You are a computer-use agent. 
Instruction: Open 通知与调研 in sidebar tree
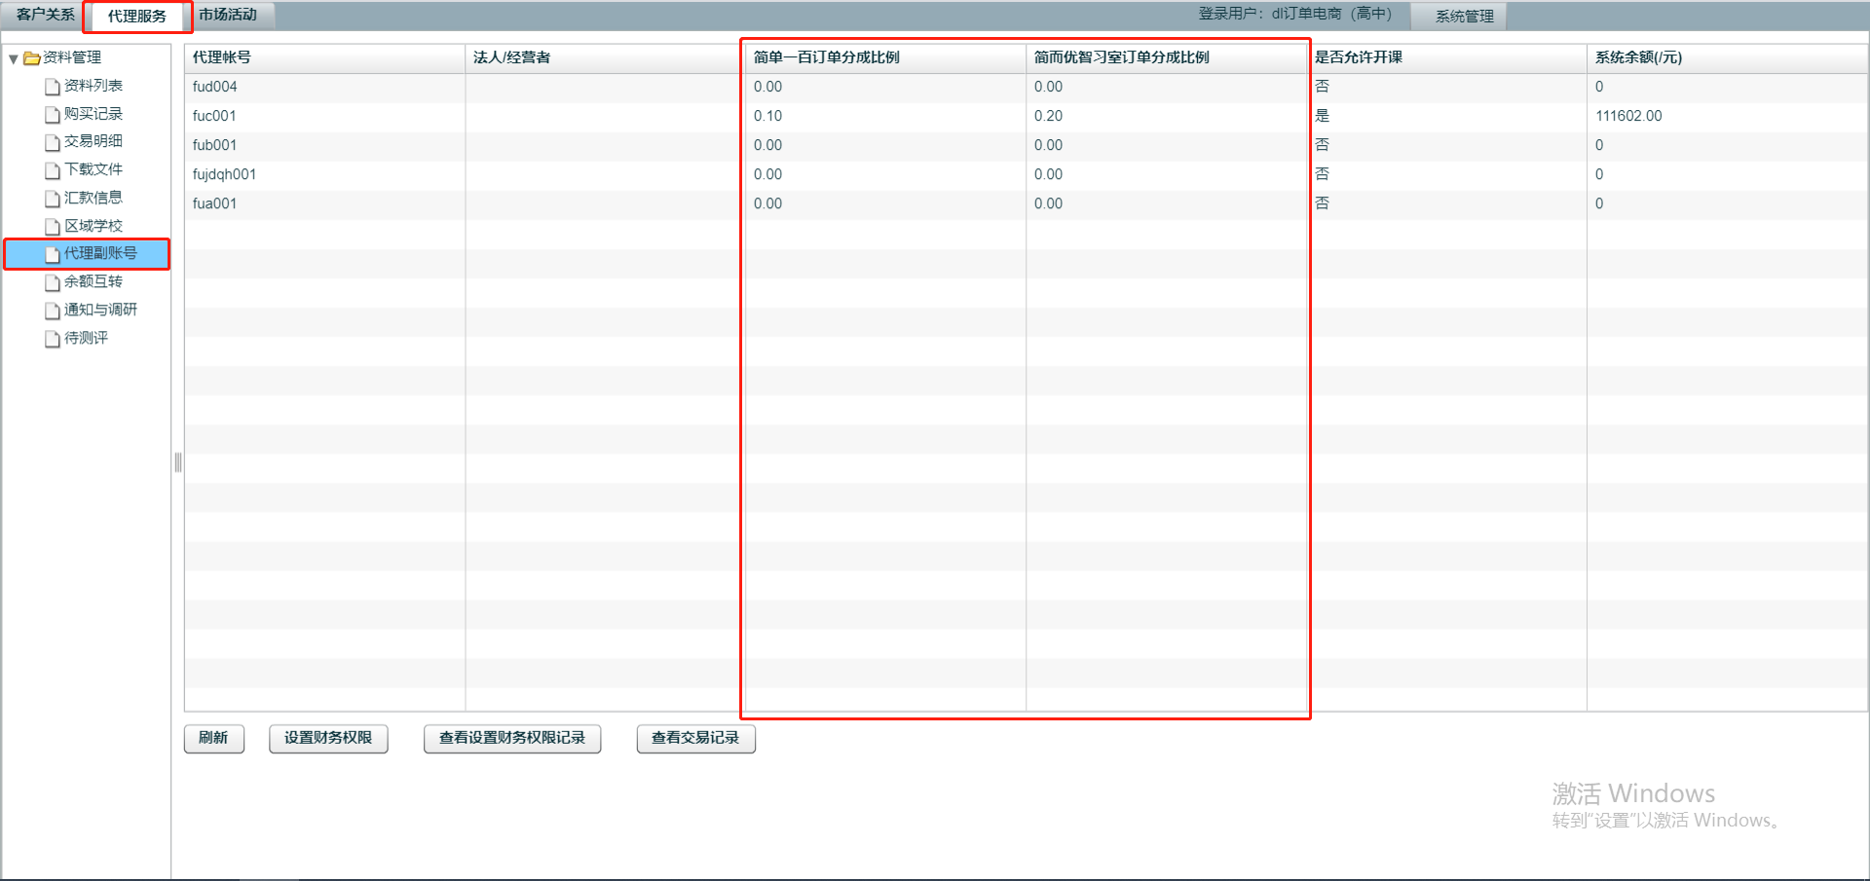(x=99, y=310)
